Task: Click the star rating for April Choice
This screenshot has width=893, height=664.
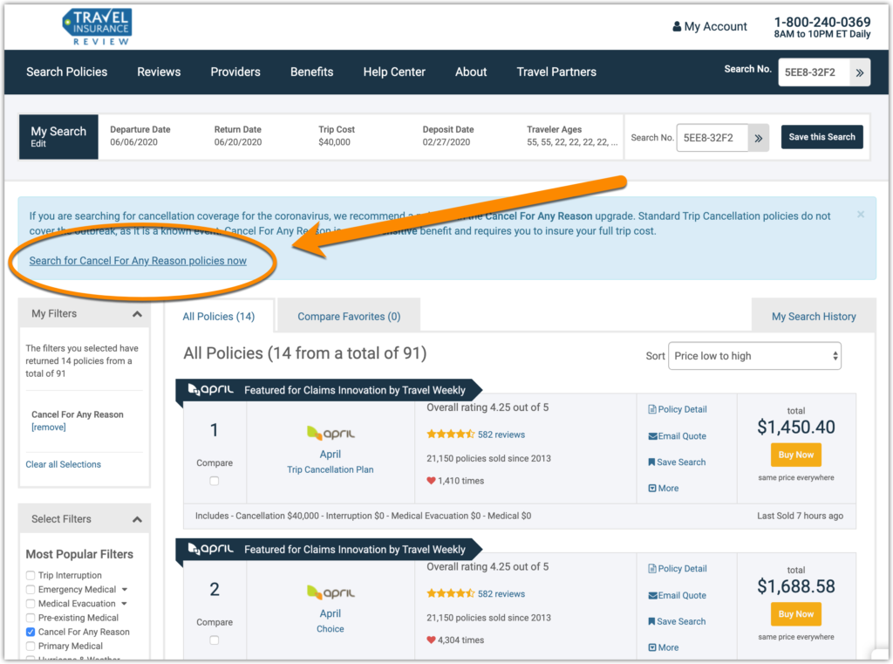Action: point(451,594)
